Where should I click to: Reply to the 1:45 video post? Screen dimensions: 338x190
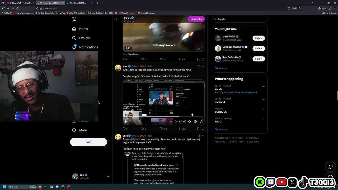point(125,59)
